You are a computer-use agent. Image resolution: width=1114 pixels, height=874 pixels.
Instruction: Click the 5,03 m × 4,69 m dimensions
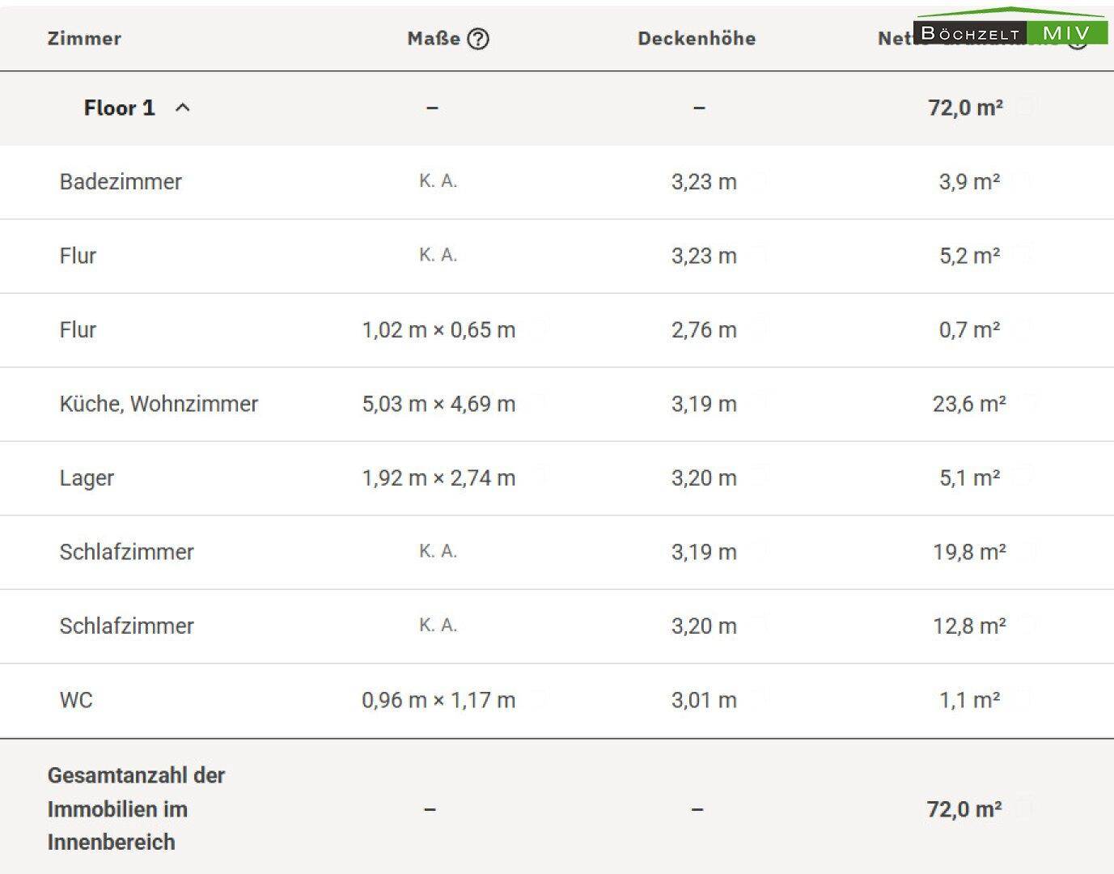[438, 404]
